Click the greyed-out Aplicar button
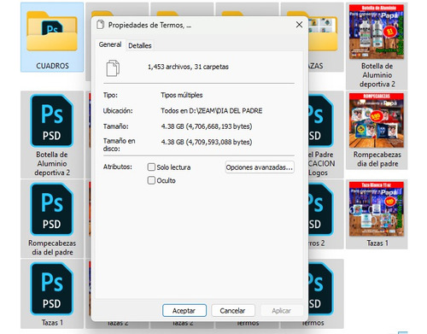This screenshot has height=334, width=427. click(x=281, y=310)
